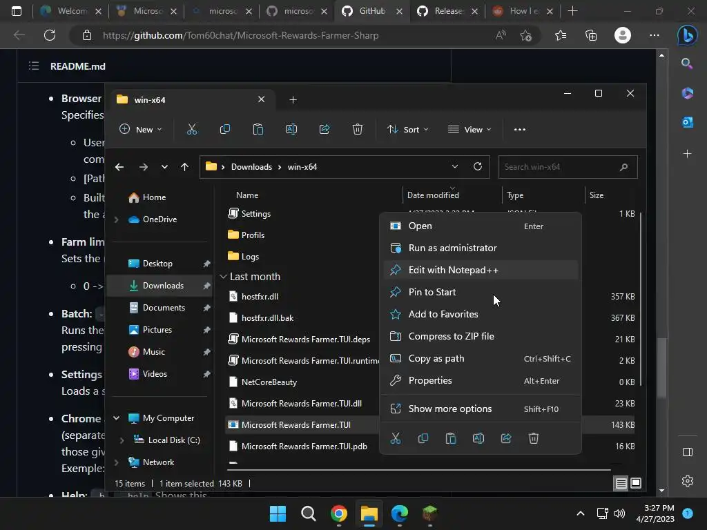Click the Paste icon in Explorer toolbar

258,129
